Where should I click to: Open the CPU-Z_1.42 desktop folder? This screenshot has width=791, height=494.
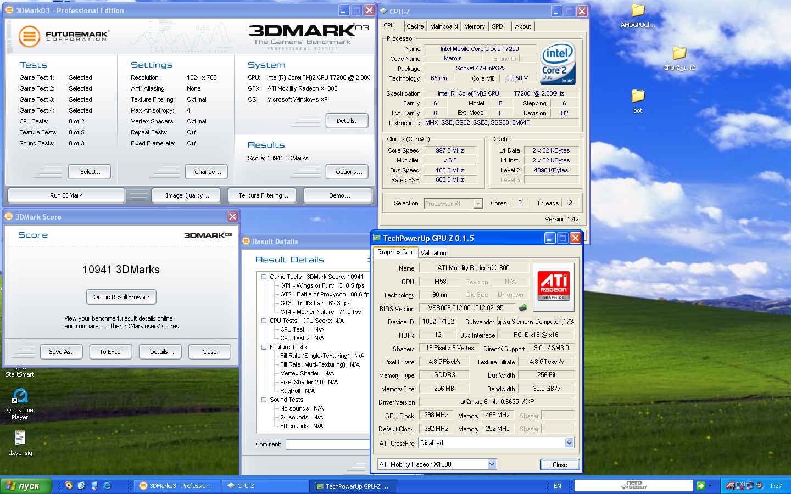(x=679, y=53)
